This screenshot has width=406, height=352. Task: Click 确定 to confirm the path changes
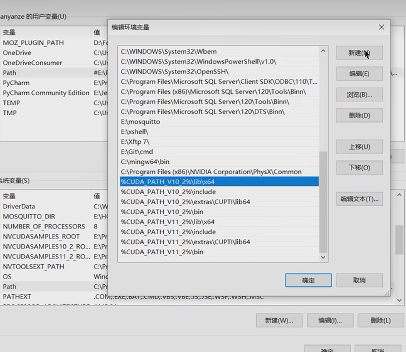[x=308, y=280]
